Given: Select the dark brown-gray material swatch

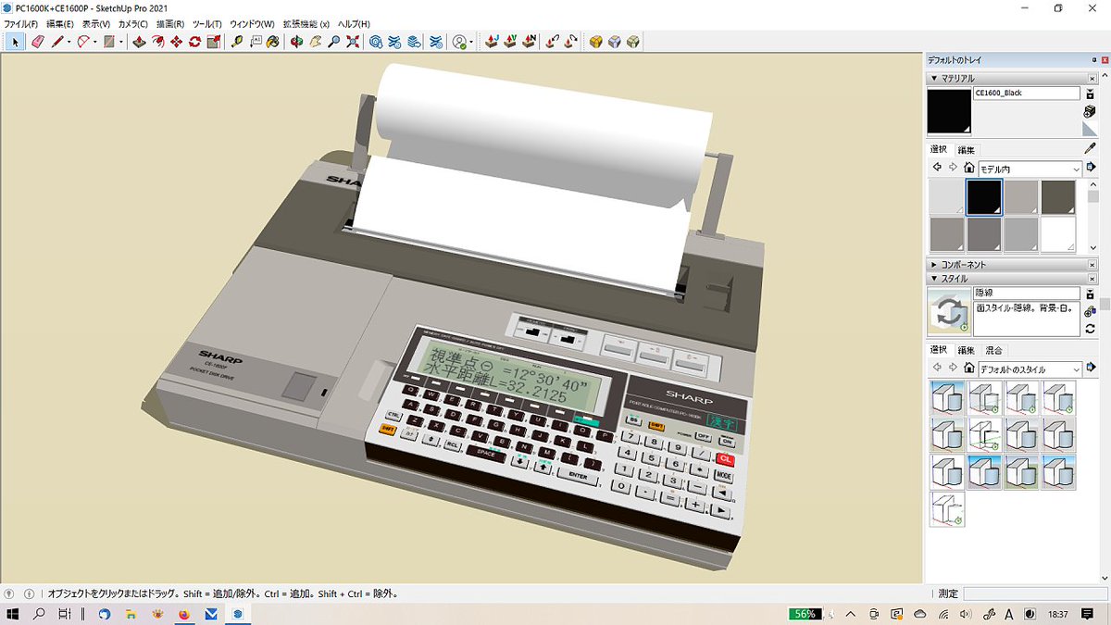Looking at the screenshot, I should (1057, 197).
